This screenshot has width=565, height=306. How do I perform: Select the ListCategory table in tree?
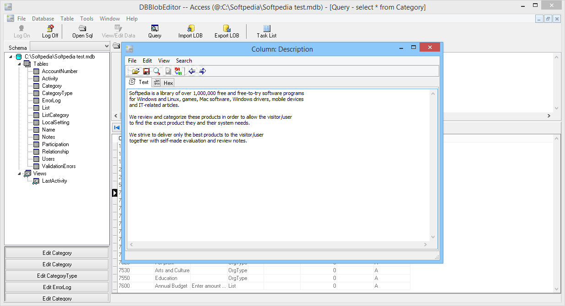click(55, 115)
